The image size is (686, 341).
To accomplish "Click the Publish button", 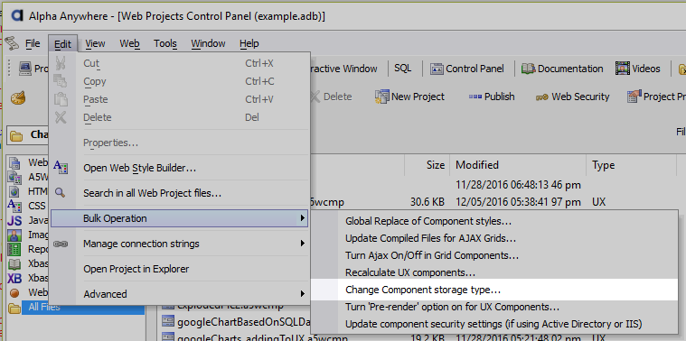I will click(x=492, y=97).
